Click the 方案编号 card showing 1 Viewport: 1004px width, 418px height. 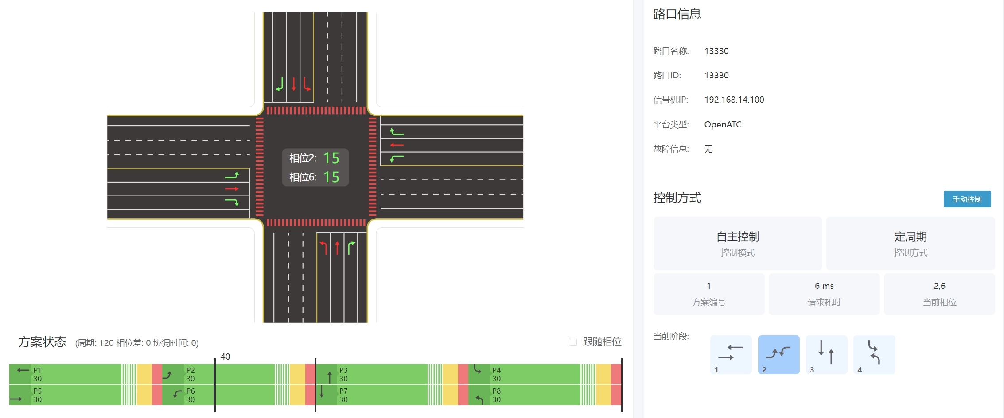tap(708, 294)
